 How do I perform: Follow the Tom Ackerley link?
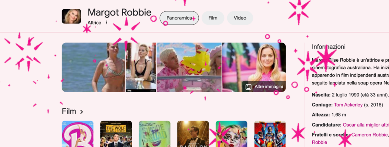348,105
